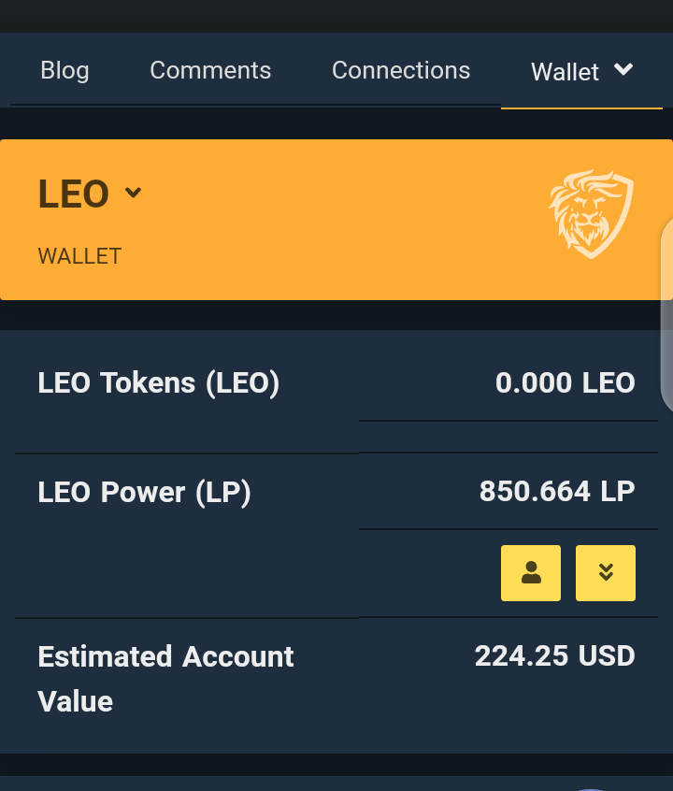Click the translucent side handle at right edge
Viewport: 673px width, 791px height.
coord(667,315)
